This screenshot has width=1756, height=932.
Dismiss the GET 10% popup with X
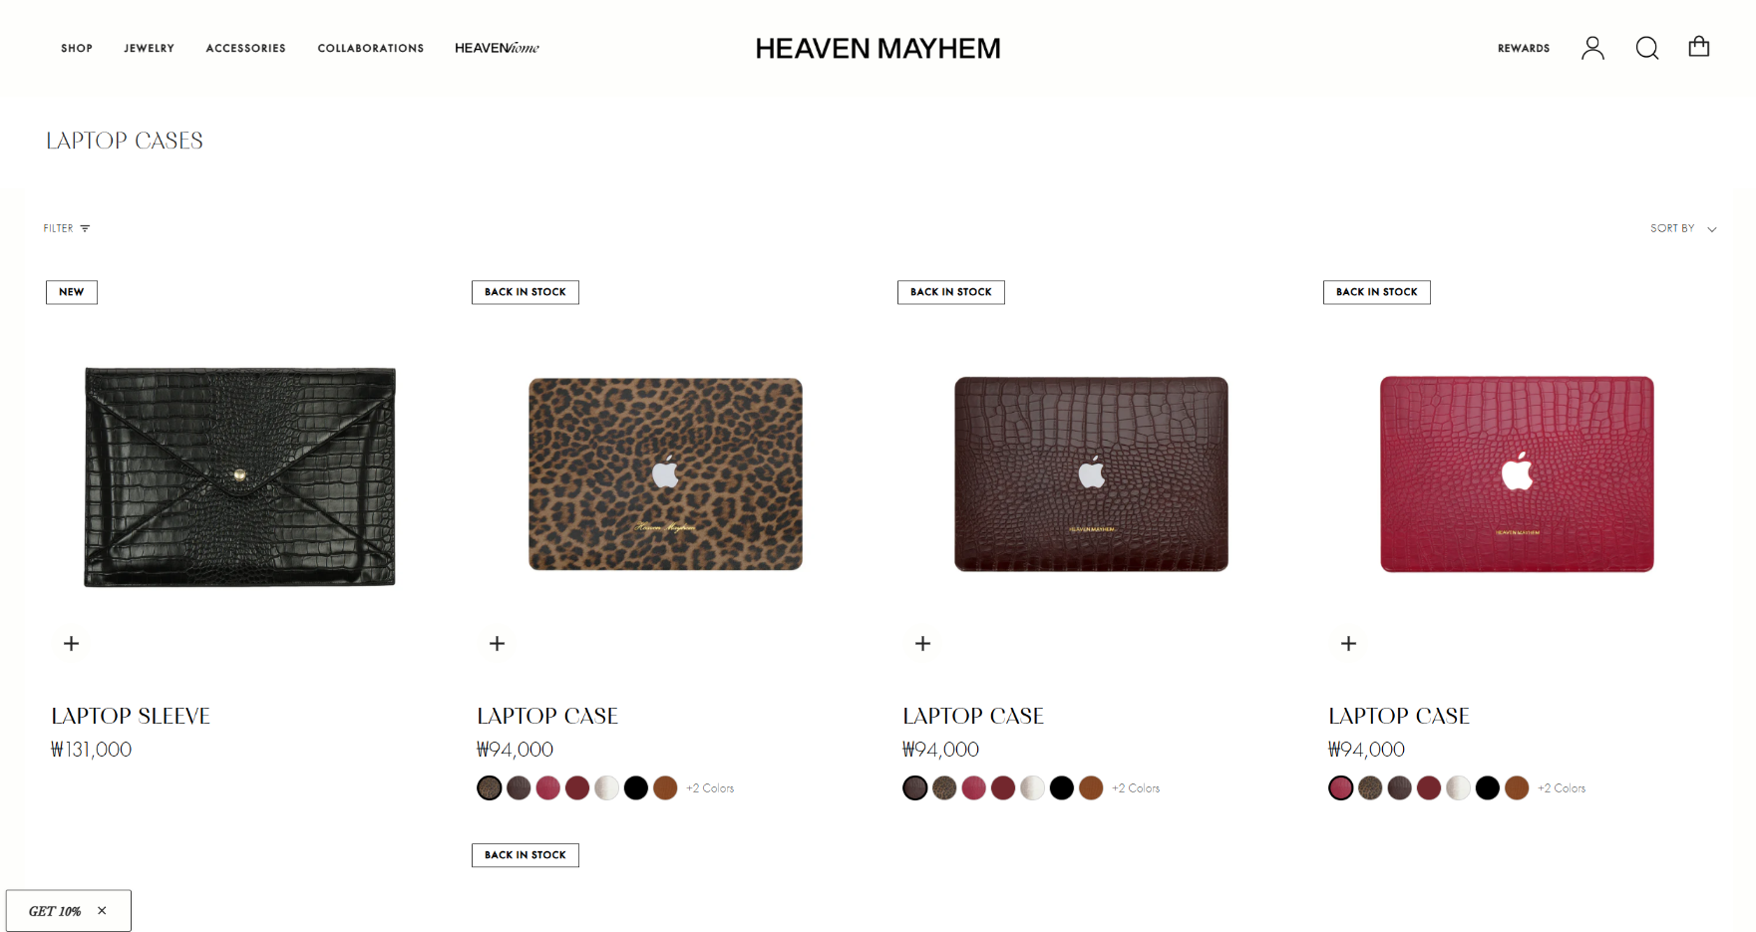102,911
